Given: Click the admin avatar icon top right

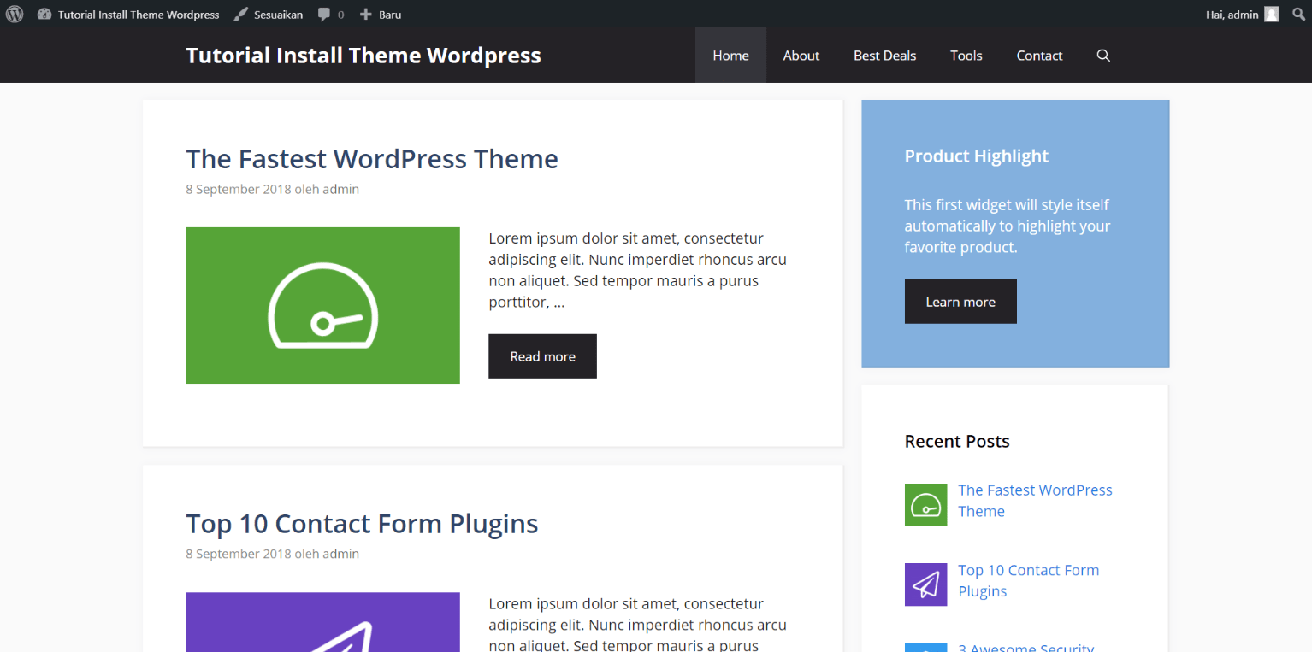Looking at the screenshot, I should point(1272,14).
